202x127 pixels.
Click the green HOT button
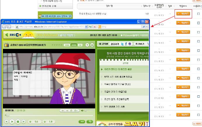coord(82,121)
